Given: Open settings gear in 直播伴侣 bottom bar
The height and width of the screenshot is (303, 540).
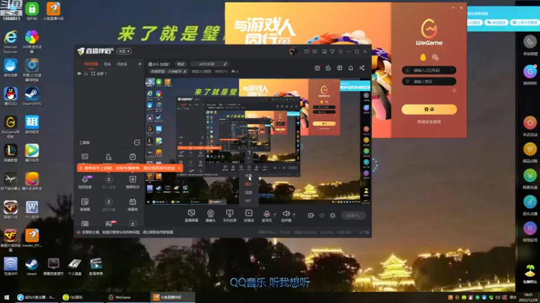Looking at the screenshot, I should coord(333,215).
